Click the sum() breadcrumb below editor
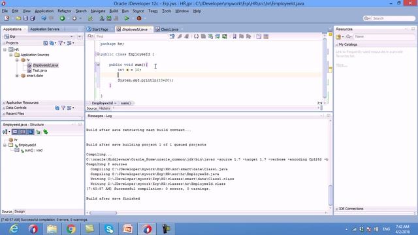The height and width of the screenshot is (235, 418). point(126,103)
